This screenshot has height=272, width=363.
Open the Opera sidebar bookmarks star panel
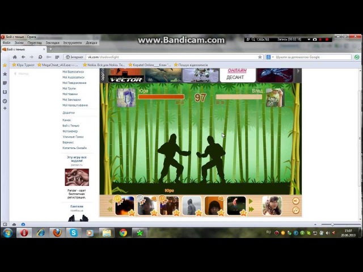click(x=5, y=74)
